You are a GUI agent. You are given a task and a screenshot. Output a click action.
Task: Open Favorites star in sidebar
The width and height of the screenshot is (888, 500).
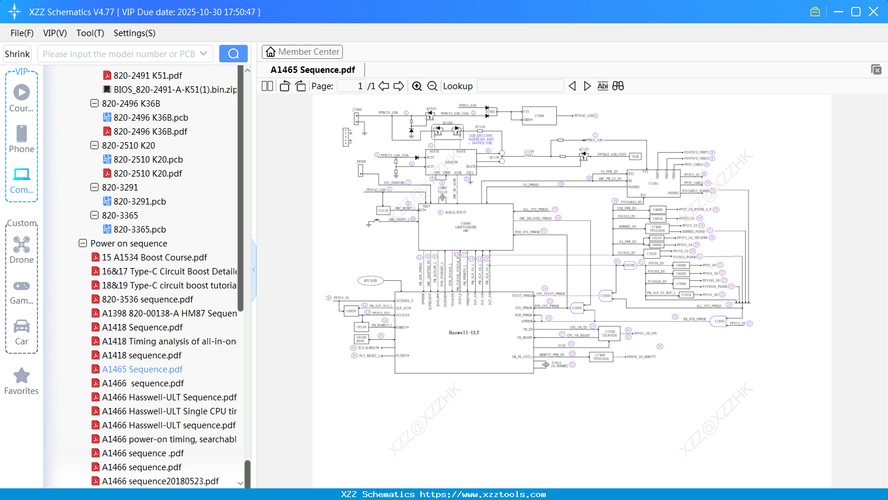(x=22, y=381)
